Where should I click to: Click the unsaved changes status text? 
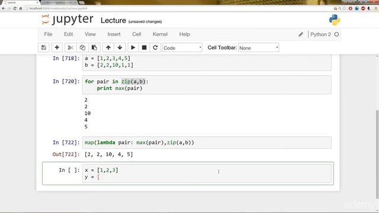click(x=145, y=22)
